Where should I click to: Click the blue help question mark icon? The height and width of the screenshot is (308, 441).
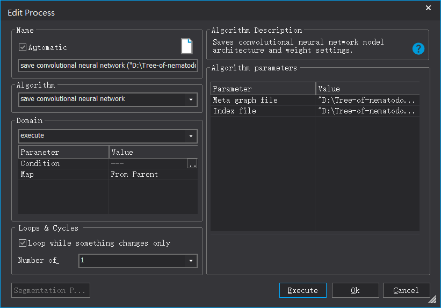pos(418,49)
